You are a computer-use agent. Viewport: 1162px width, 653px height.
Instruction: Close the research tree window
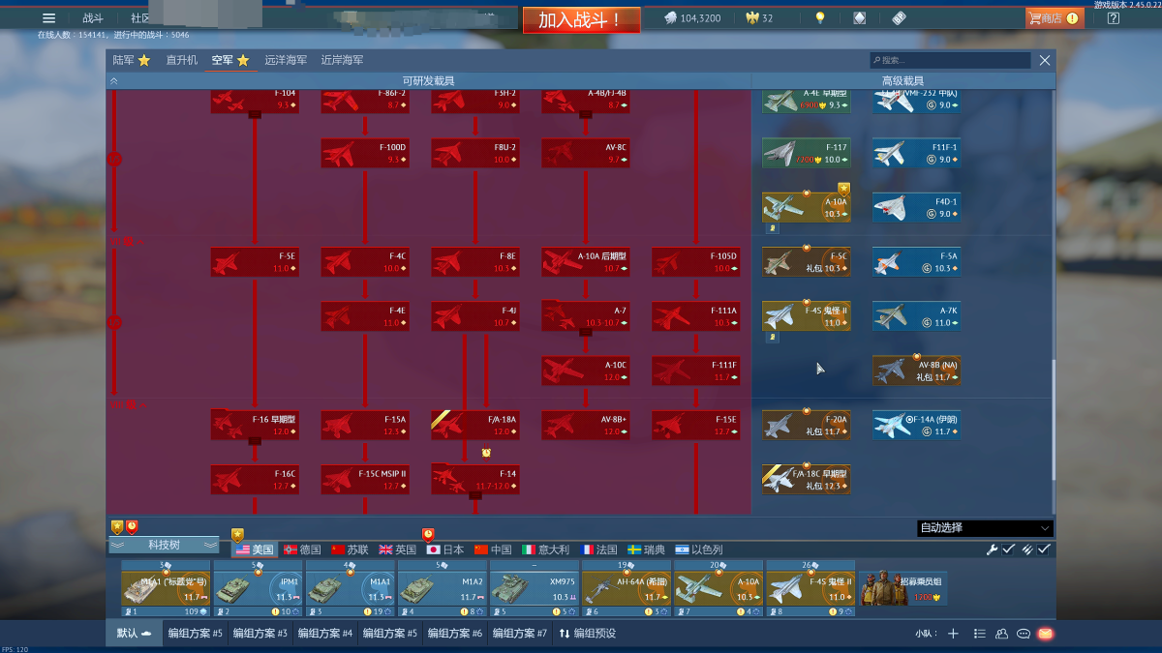pos(1045,60)
